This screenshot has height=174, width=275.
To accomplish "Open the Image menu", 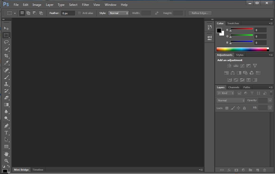I will click(x=37, y=5).
